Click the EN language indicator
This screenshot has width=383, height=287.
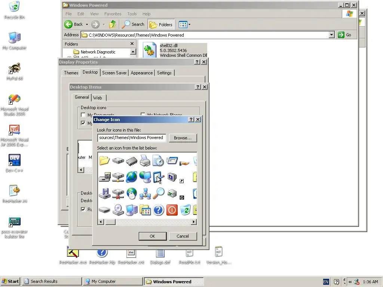(x=326, y=282)
